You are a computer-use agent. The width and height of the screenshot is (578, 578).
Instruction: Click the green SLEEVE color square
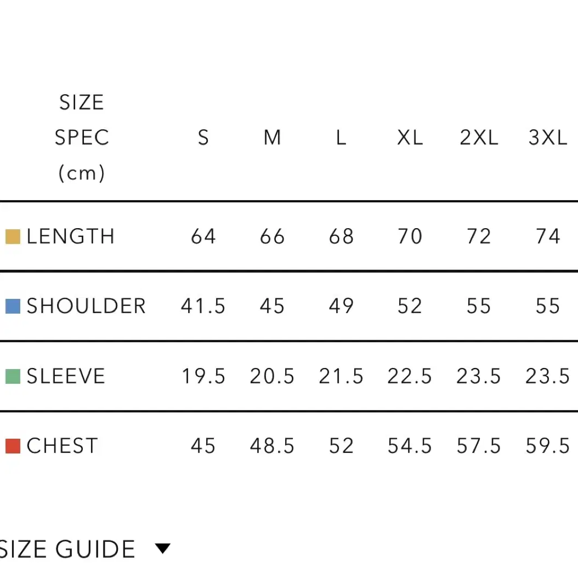point(13,376)
